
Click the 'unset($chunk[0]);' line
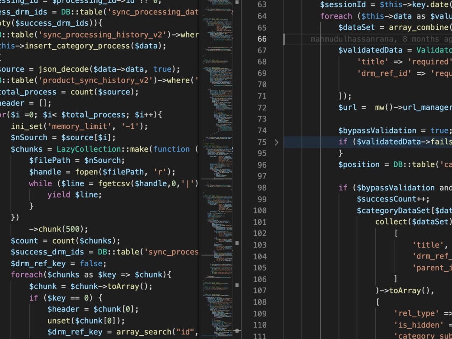(x=86, y=320)
